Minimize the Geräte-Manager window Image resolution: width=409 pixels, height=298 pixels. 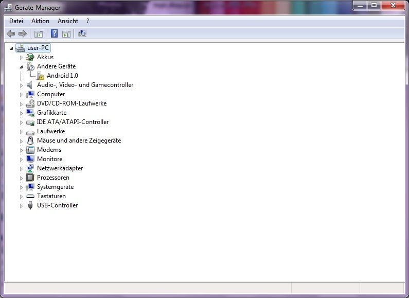[x=360, y=5]
